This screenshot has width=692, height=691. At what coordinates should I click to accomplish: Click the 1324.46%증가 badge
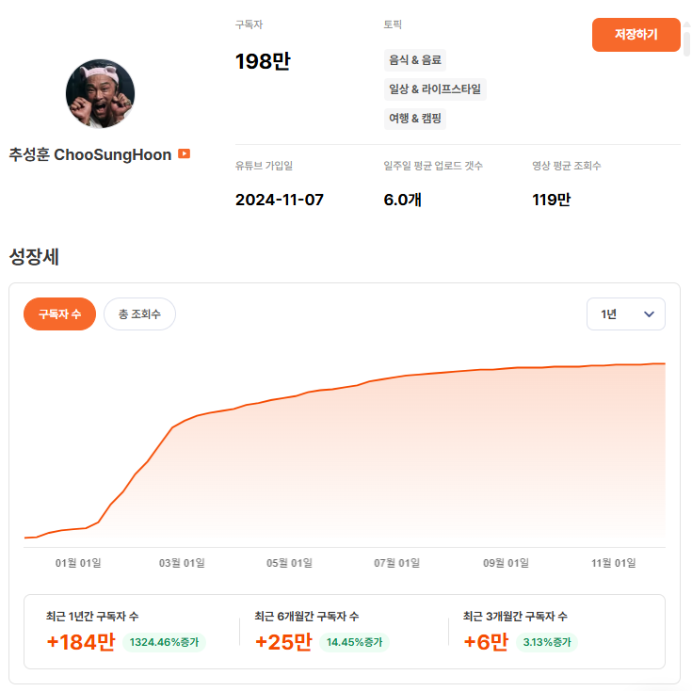click(x=164, y=643)
